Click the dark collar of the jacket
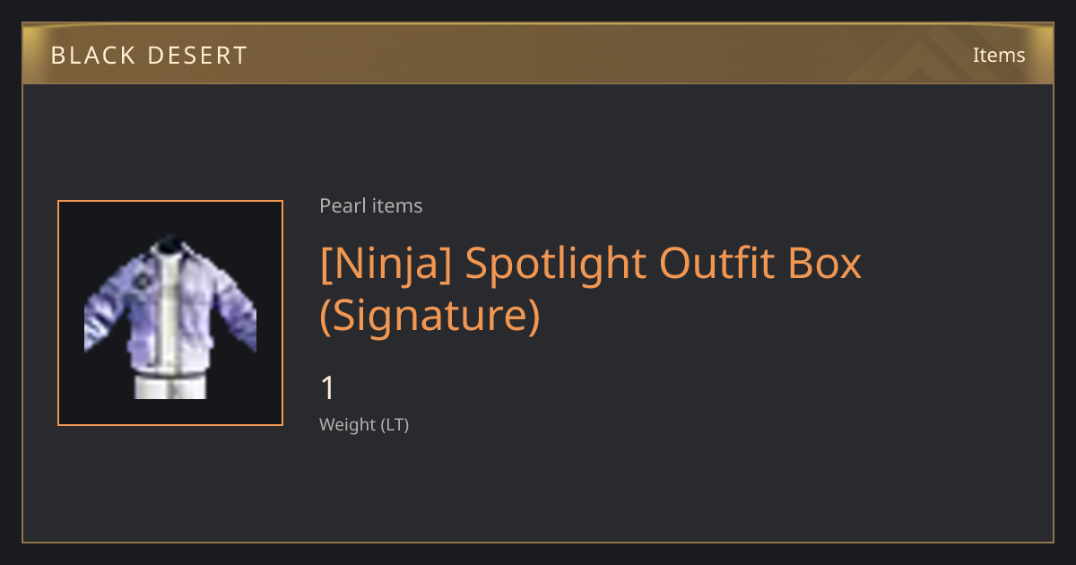 click(x=168, y=245)
